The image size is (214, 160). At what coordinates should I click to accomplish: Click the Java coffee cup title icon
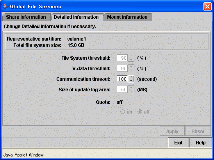[5, 6]
